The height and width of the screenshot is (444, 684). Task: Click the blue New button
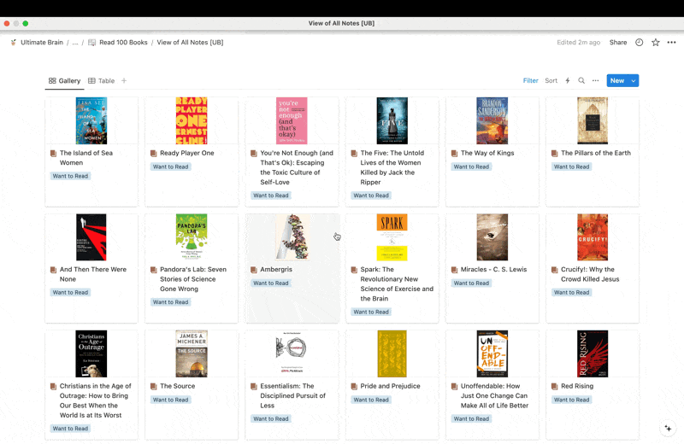[617, 80]
